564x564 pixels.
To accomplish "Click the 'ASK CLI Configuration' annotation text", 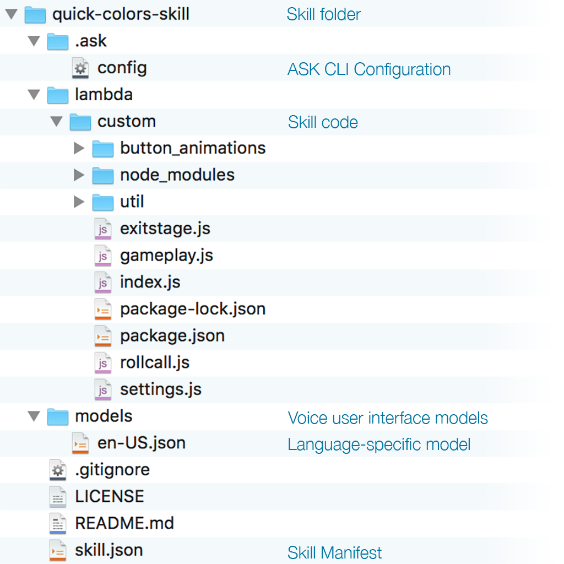I will (369, 70).
